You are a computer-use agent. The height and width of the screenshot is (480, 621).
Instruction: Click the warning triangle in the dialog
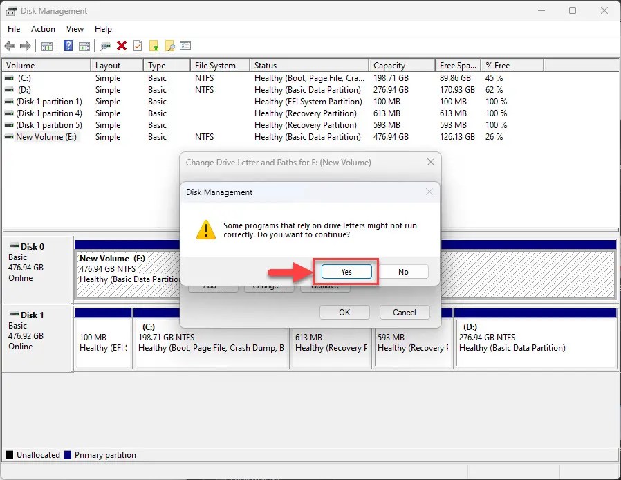205,230
